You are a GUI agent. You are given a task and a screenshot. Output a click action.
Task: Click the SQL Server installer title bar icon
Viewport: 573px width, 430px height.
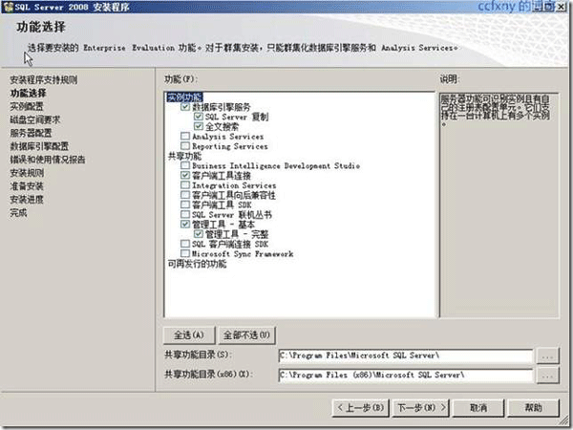click(x=9, y=7)
